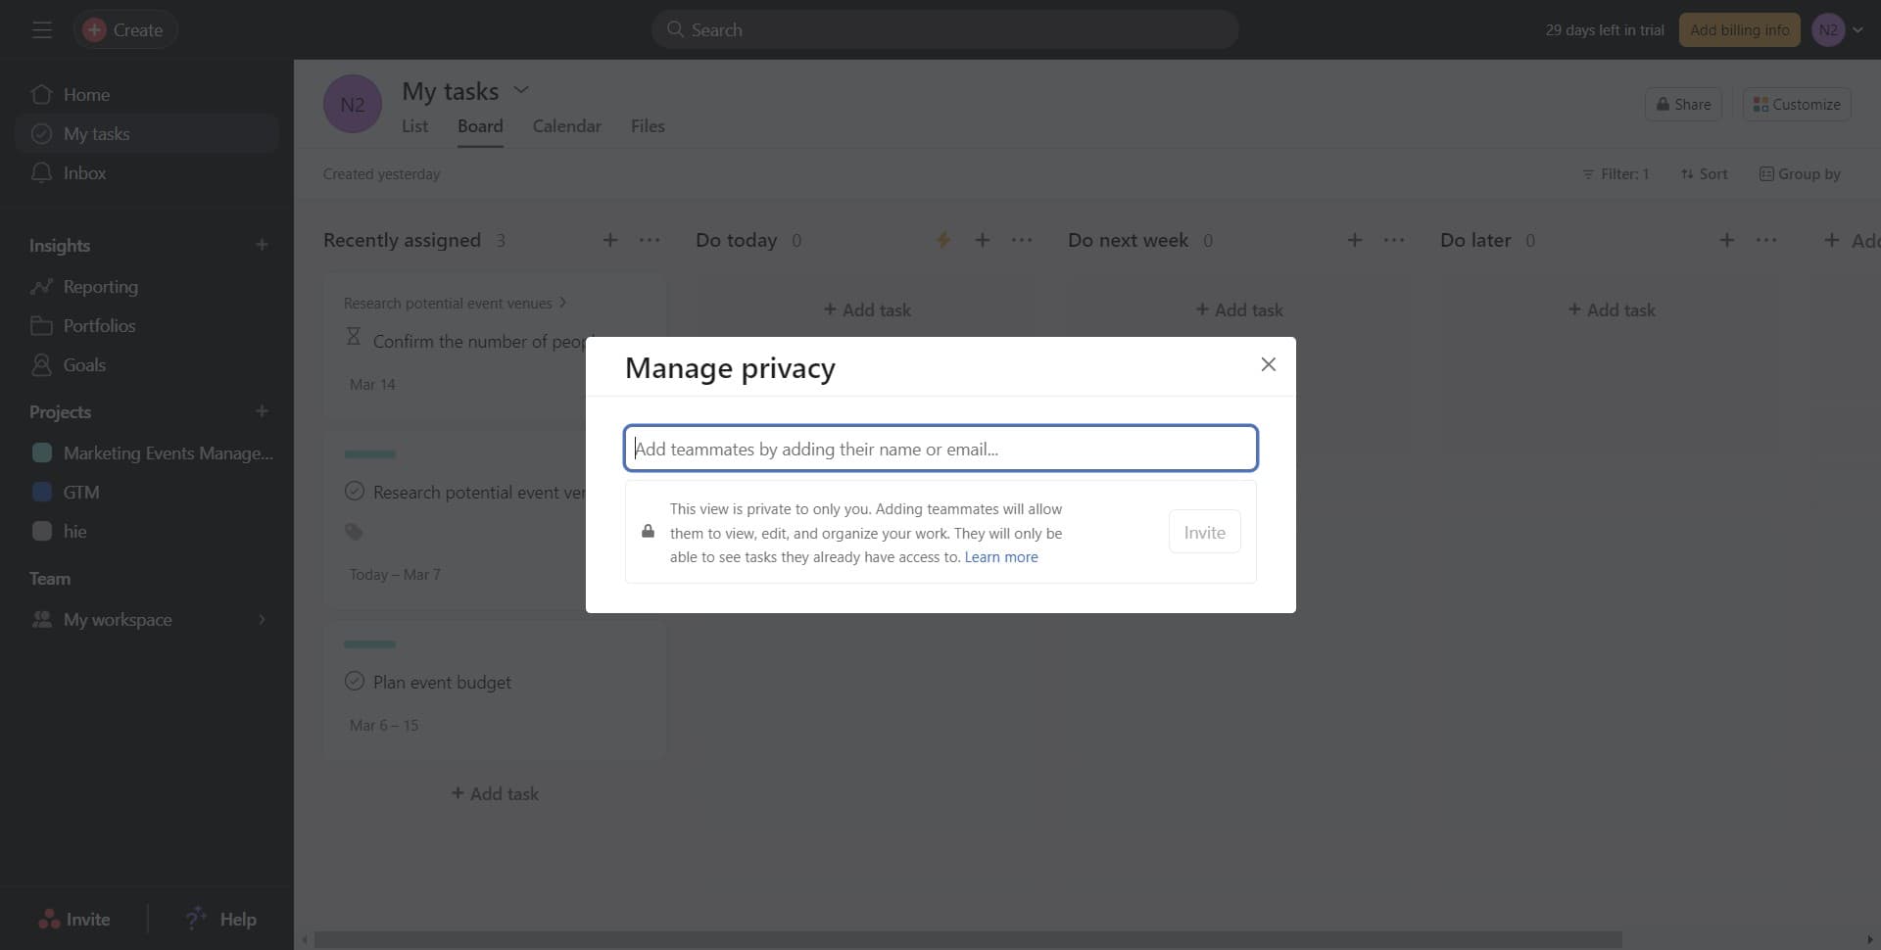Open the profile avatar dropdown
This screenshot has height=950, width=1881.
pos(1837,29)
